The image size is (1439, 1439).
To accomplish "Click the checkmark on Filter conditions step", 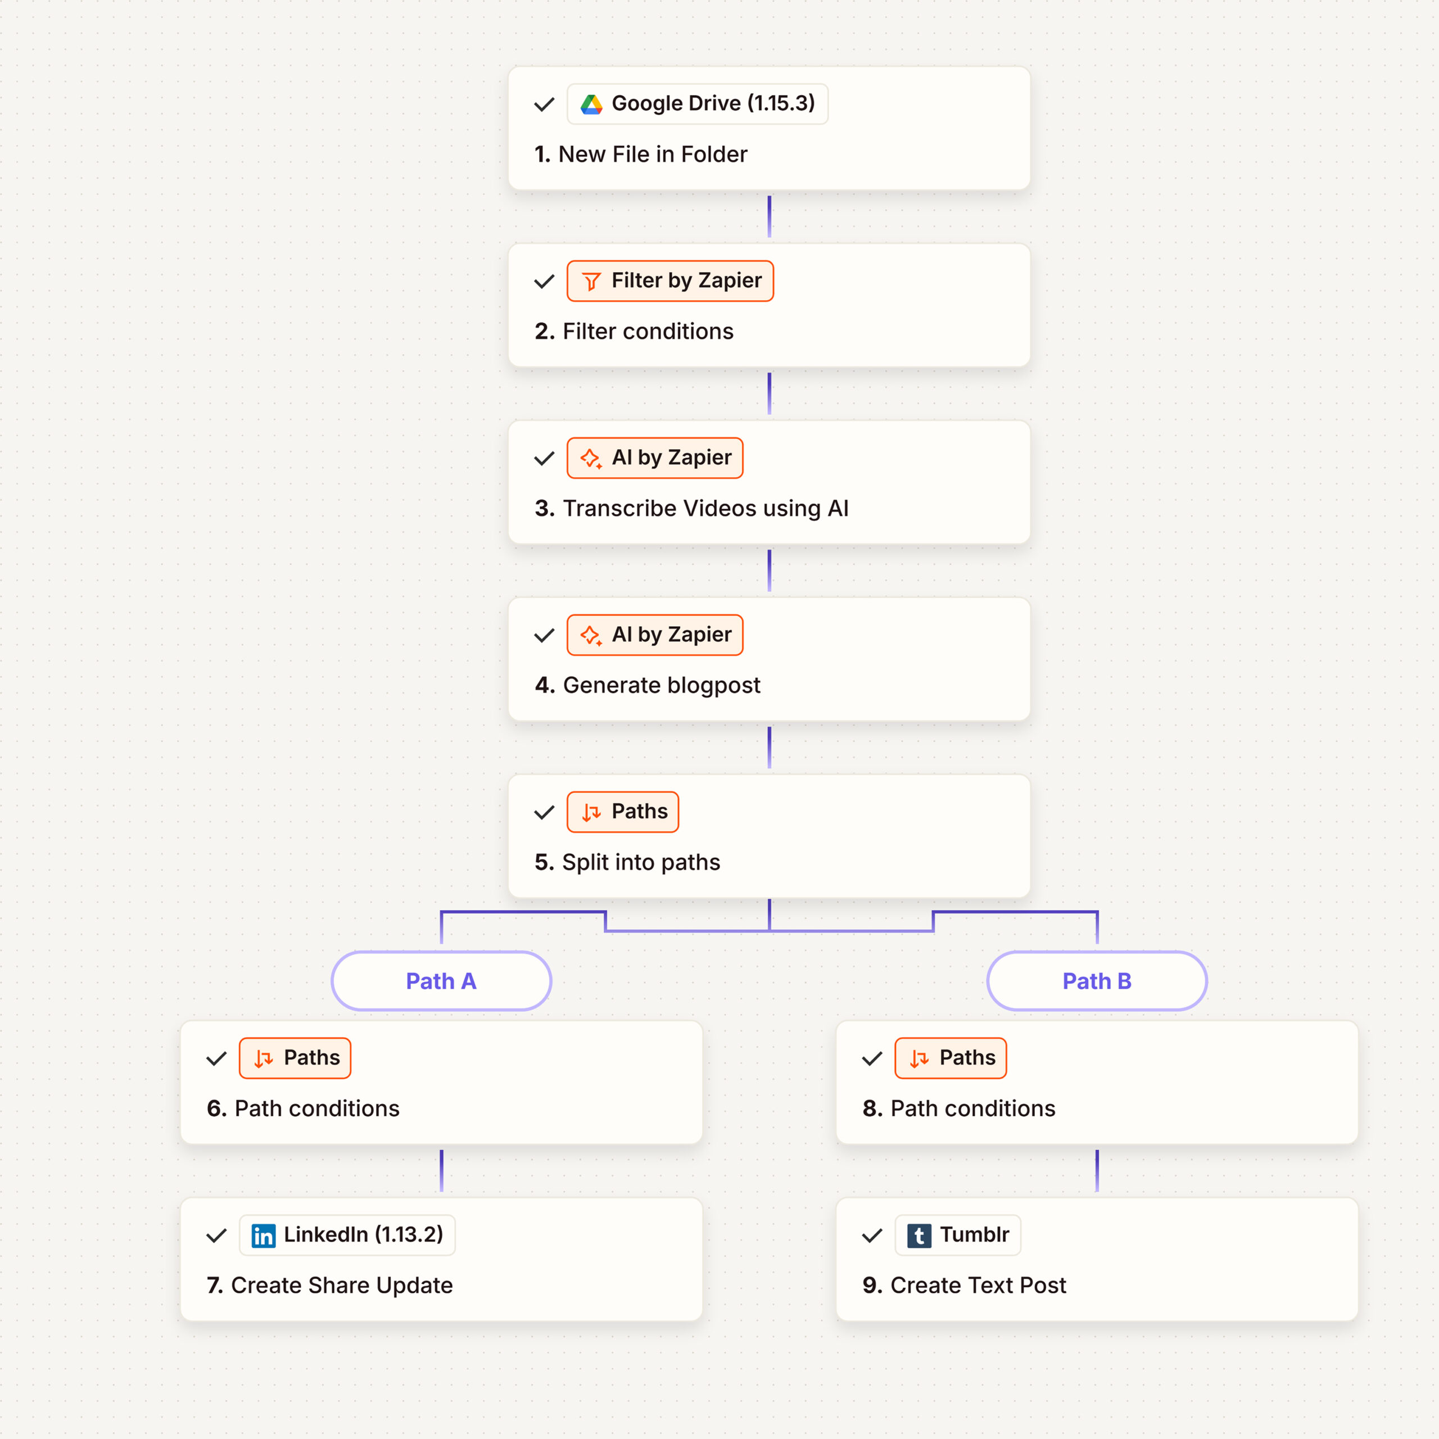I will (x=545, y=282).
